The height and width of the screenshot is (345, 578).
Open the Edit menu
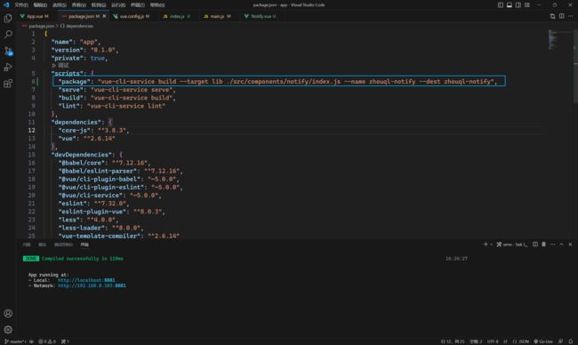(x=40, y=5)
